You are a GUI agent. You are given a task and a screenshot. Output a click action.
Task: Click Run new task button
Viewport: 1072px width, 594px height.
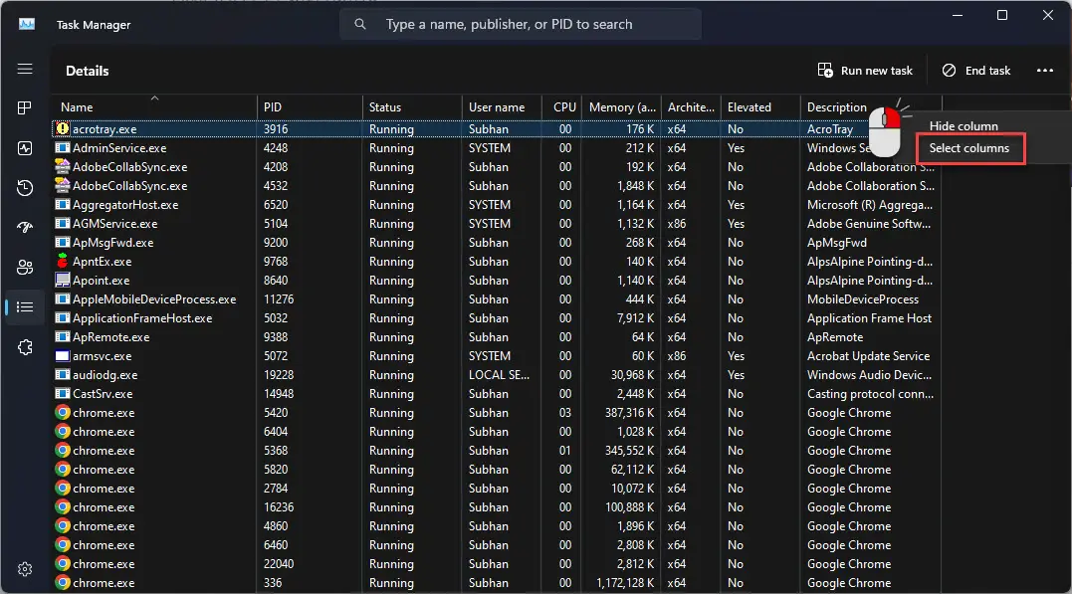pyautogui.click(x=865, y=71)
